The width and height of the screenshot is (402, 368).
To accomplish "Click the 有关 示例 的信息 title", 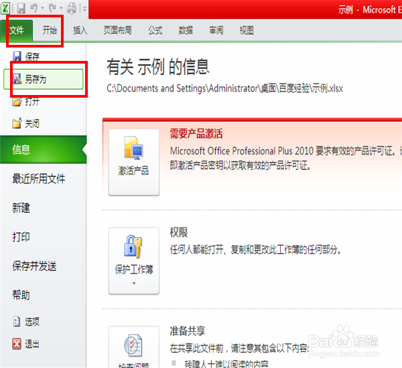I will 158,66.
